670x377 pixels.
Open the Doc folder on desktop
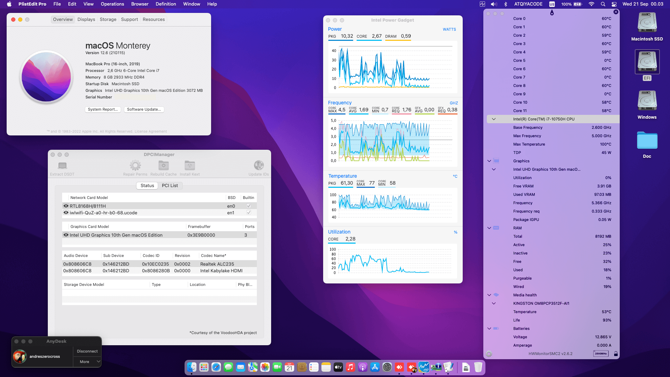[647, 140]
